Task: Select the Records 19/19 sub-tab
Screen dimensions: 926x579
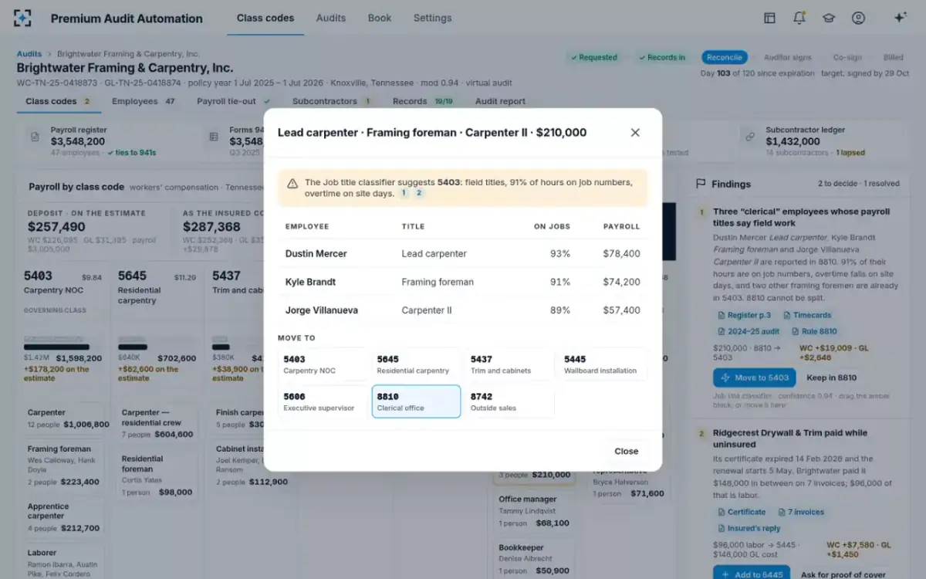Action: click(x=423, y=101)
